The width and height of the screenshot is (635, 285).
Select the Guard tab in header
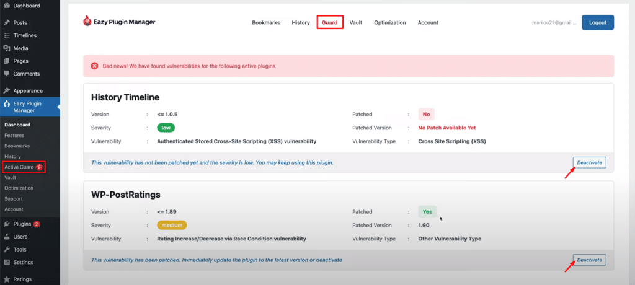click(330, 23)
